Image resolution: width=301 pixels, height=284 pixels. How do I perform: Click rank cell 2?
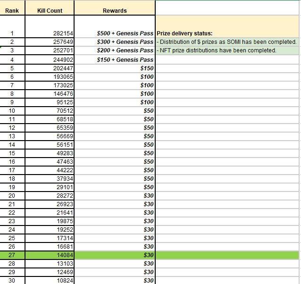coord(12,42)
